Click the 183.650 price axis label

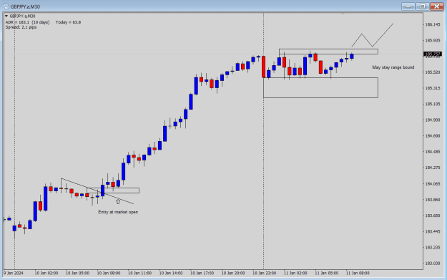[433, 216]
